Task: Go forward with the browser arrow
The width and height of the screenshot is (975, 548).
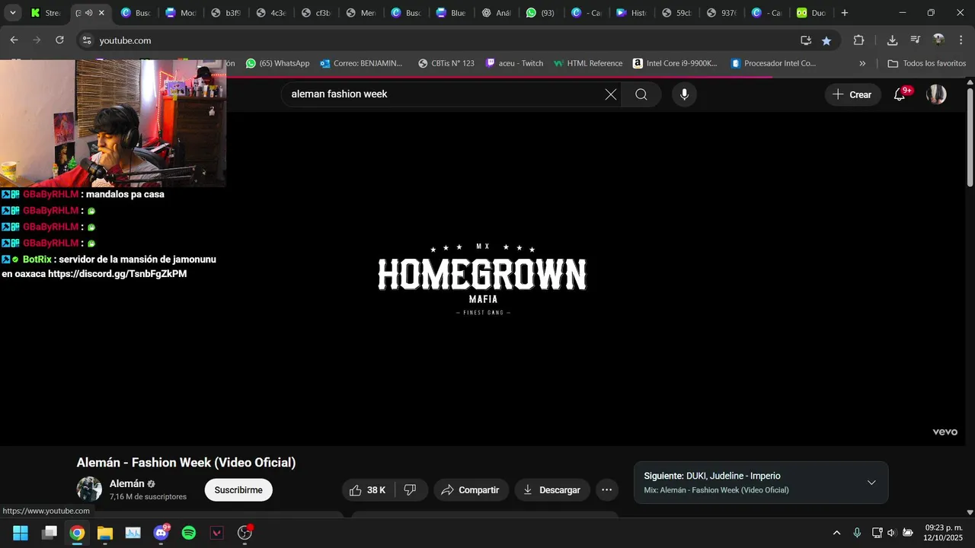Action: (37, 40)
